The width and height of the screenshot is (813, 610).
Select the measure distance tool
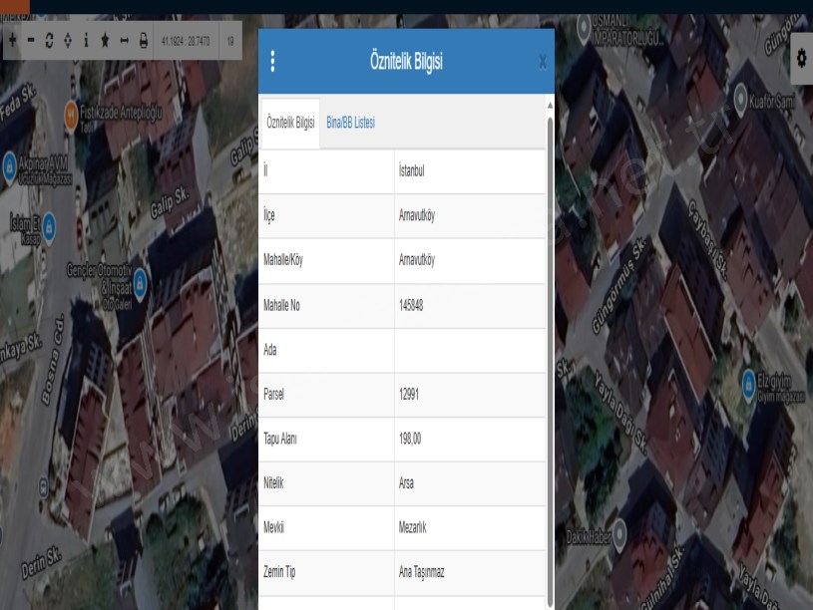124,41
